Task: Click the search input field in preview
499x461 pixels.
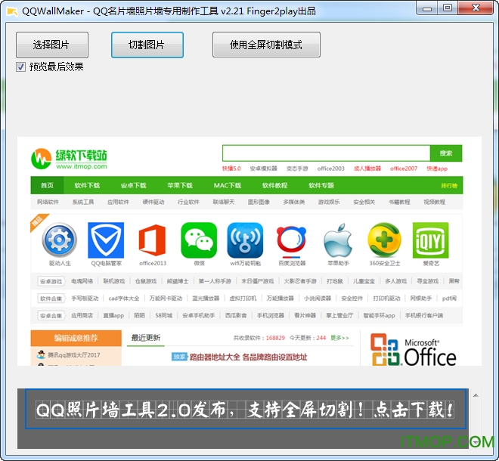Action: coord(326,153)
